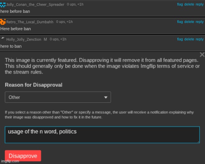Delete Retro_The_Local_Dumbahh's comment
Viewport: 205px width, 164px height.
tap(189, 22)
